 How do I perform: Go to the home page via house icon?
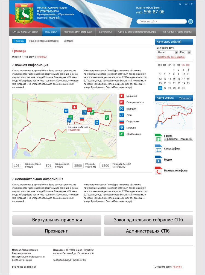(180, 4)
